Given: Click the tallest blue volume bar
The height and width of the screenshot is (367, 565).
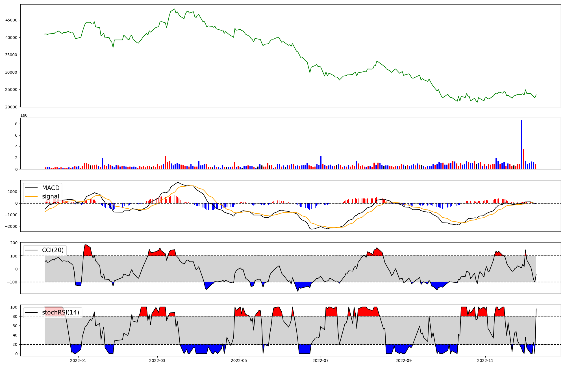Looking at the screenshot, I should point(522,145).
